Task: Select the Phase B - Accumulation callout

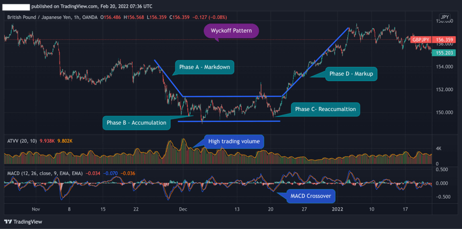Action: tap(136, 122)
